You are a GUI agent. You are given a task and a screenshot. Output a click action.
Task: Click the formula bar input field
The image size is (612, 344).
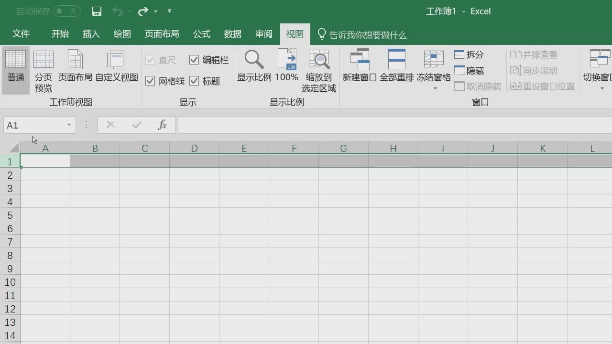395,125
